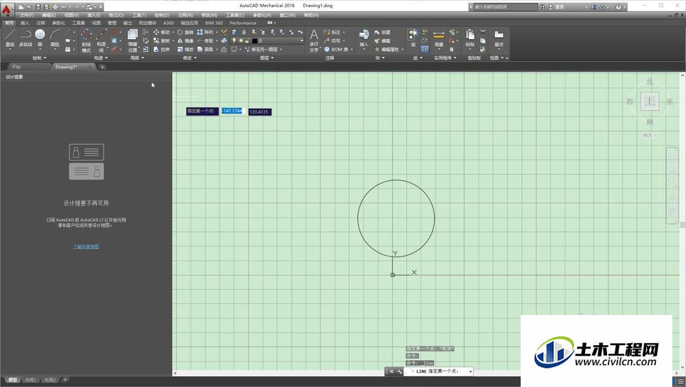Click the Array (阵列) tool
This screenshot has width=686, height=387.
204,32
